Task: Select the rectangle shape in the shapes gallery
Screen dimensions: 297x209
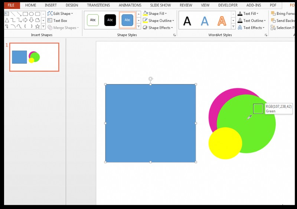Action: (x=25, y=14)
